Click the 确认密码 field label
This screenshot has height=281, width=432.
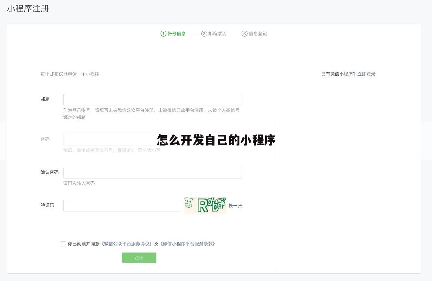point(49,172)
